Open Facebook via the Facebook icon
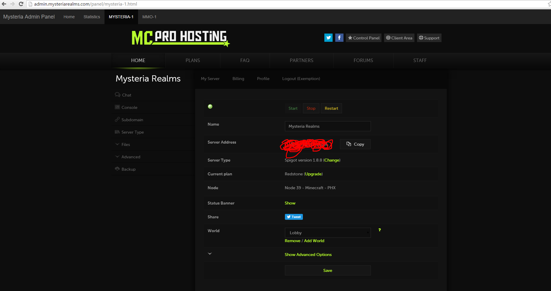The height and width of the screenshot is (291, 551). 339,38
